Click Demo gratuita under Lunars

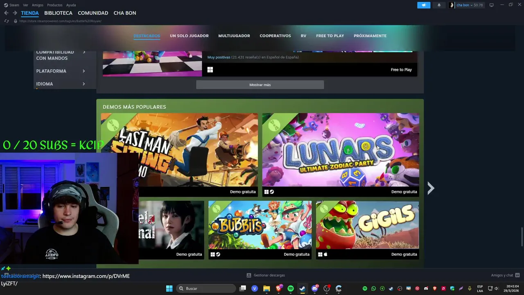pyautogui.click(x=404, y=192)
